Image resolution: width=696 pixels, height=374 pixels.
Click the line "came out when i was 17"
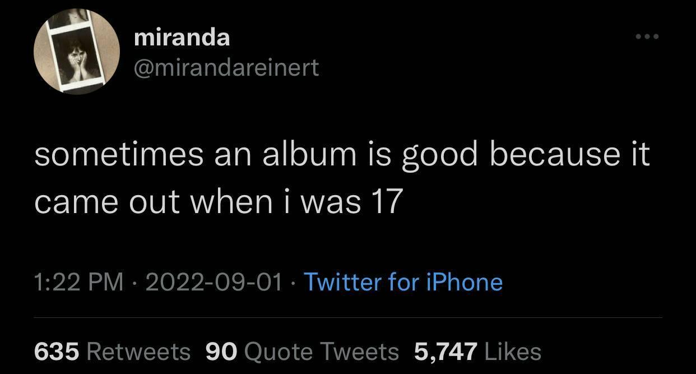tap(219, 201)
